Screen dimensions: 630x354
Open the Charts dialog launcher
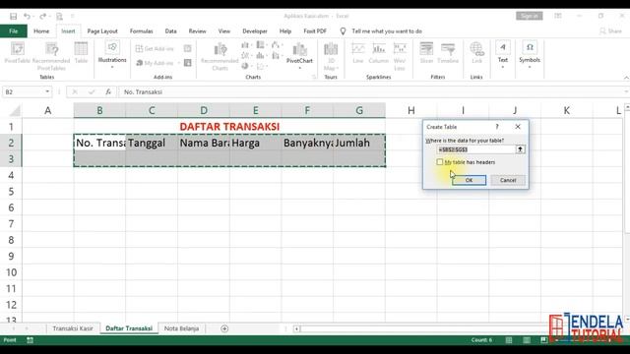(314, 77)
